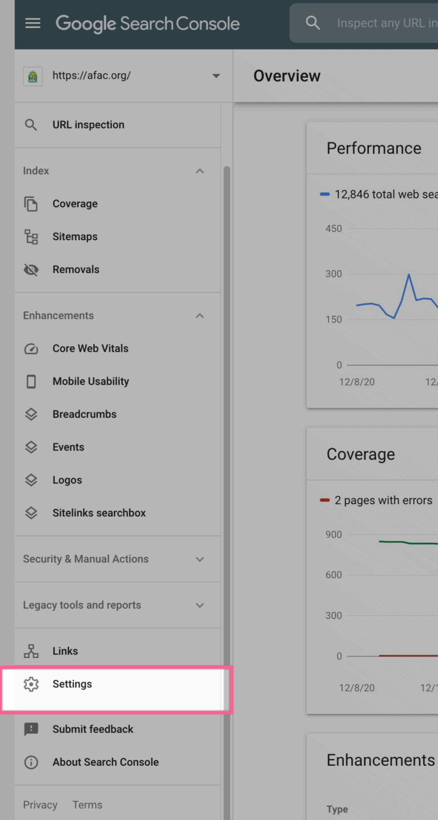The image size is (438, 820).
Task: Open the Privacy link
Action: [x=40, y=805]
